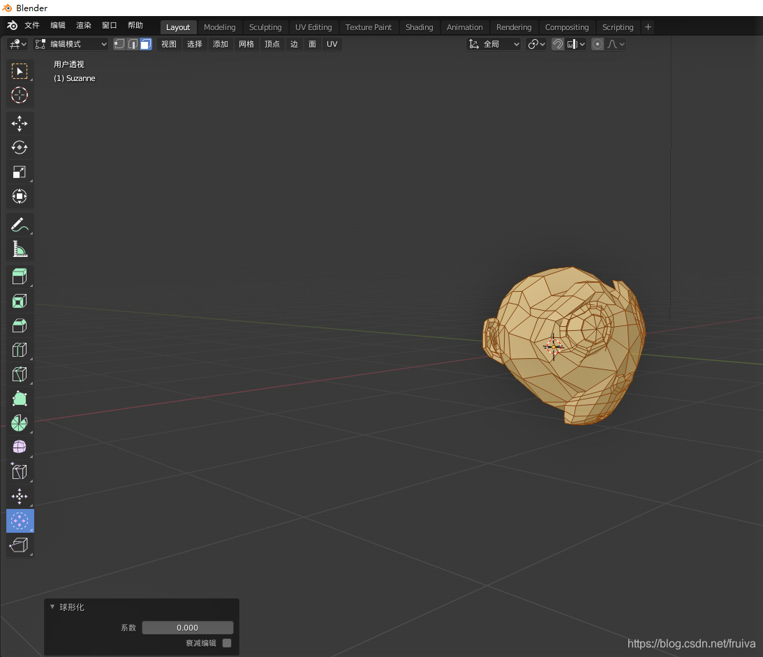The width and height of the screenshot is (763, 657).
Task: Select the Poly Build tool
Action: point(20,399)
